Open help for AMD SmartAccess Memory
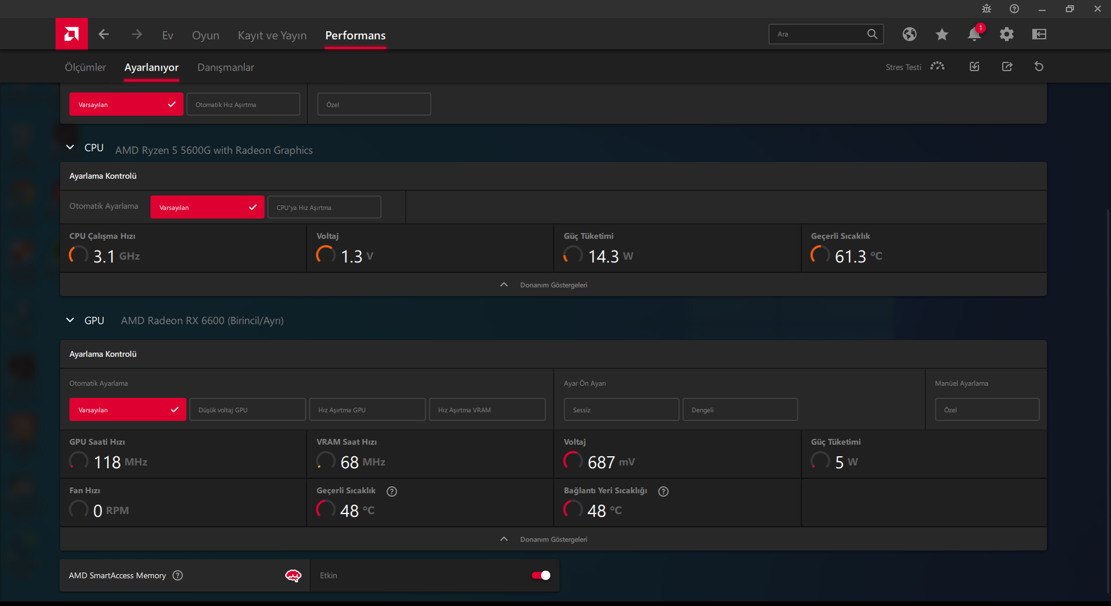The width and height of the screenshot is (1111, 606). click(178, 575)
